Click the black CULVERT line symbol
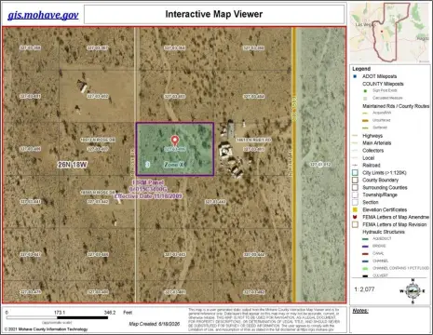The height and width of the screenshot is (335, 433). [365, 275]
